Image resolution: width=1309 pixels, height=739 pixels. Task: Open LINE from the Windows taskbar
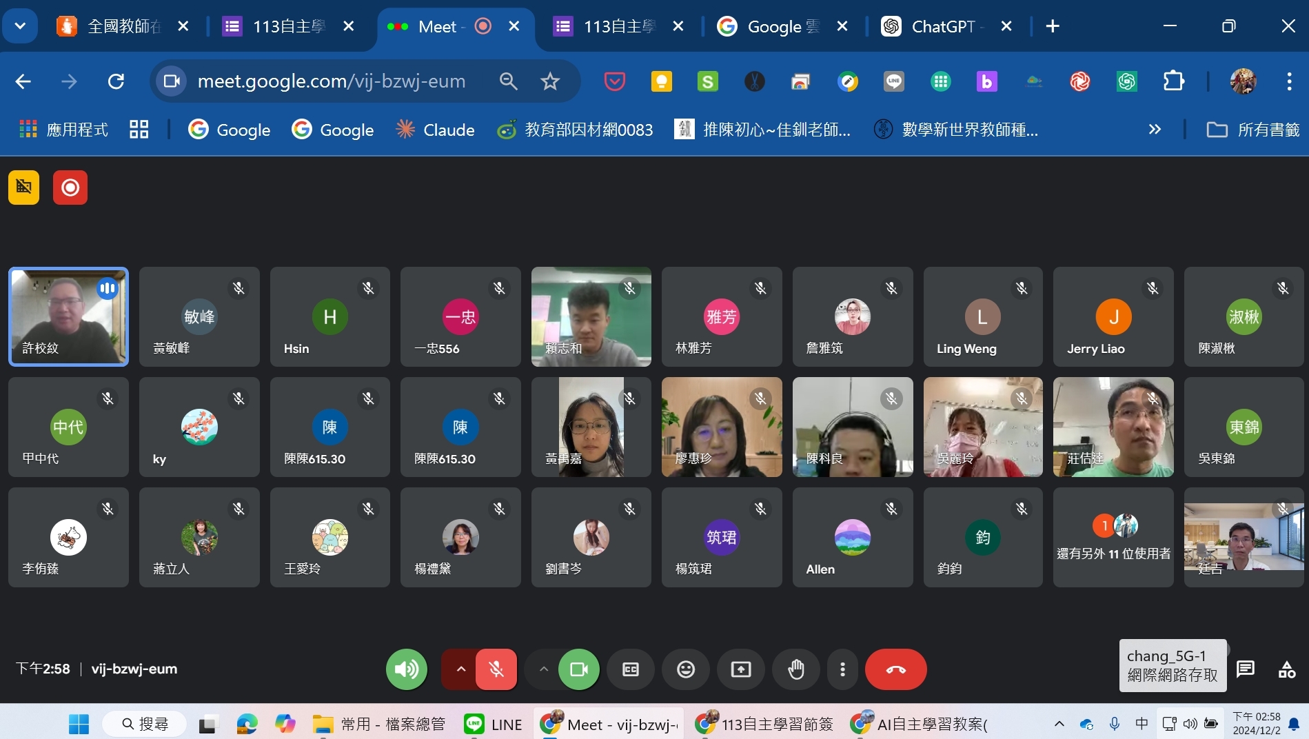pos(494,724)
